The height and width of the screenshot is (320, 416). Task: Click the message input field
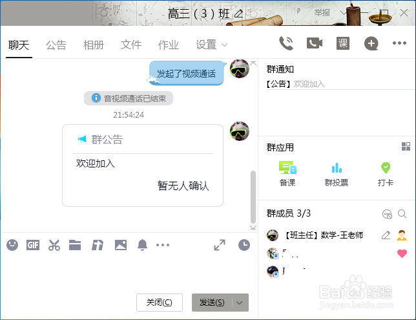point(129,271)
